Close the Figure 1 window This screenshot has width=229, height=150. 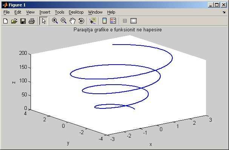[224, 5]
